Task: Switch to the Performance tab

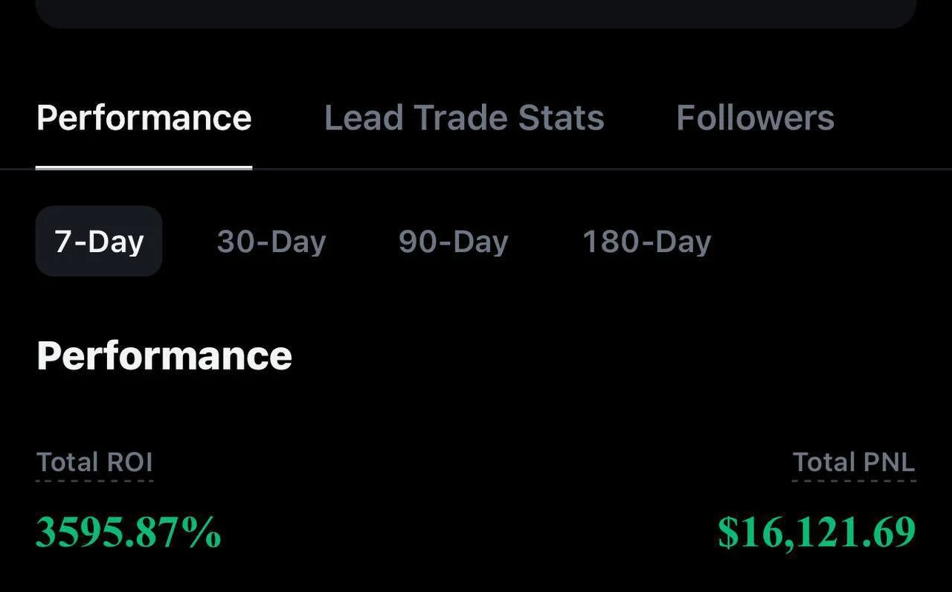Action: [x=144, y=118]
